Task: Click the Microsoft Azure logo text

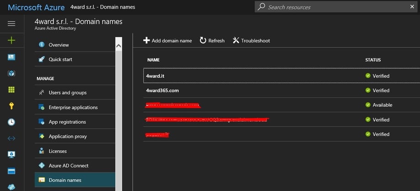Action: (x=36, y=7)
